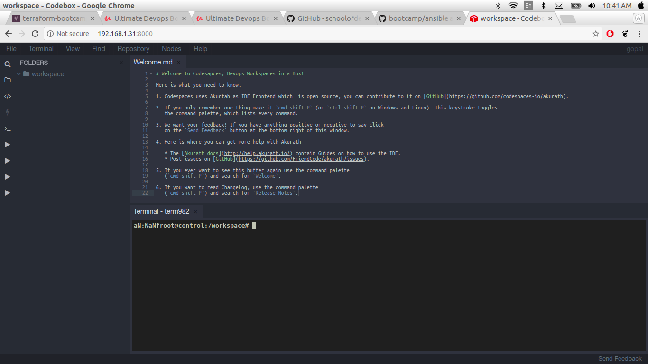The width and height of the screenshot is (648, 364).
Task: Click the text 'Here is what you need to know.'
Action: click(198, 85)
